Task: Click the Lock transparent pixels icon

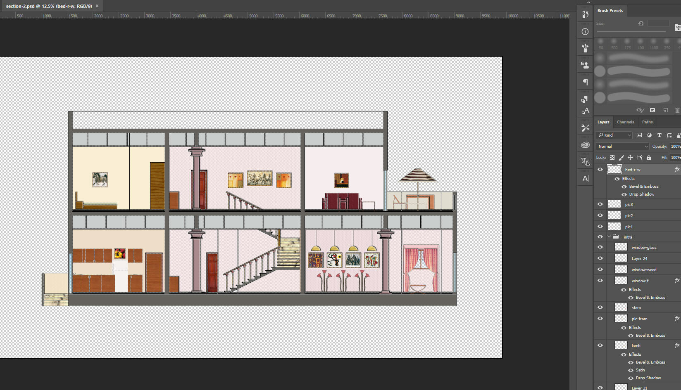Action: [612, 158]
